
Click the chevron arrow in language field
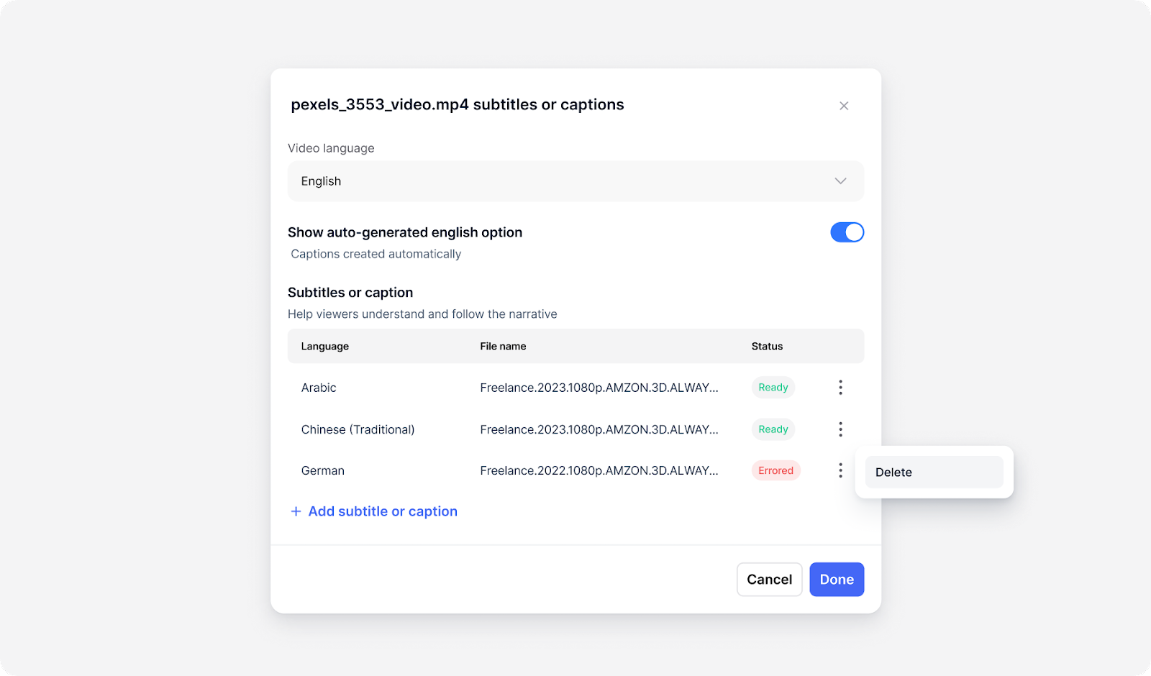tap(840, 181)
